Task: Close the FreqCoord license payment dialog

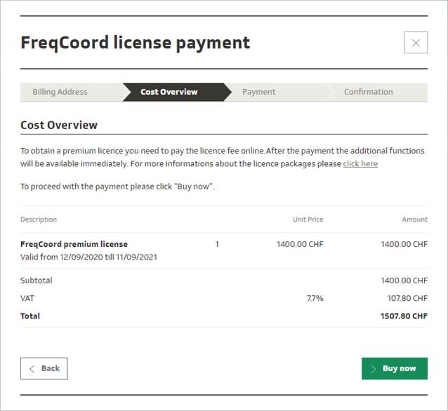Action: coord(416,43)
